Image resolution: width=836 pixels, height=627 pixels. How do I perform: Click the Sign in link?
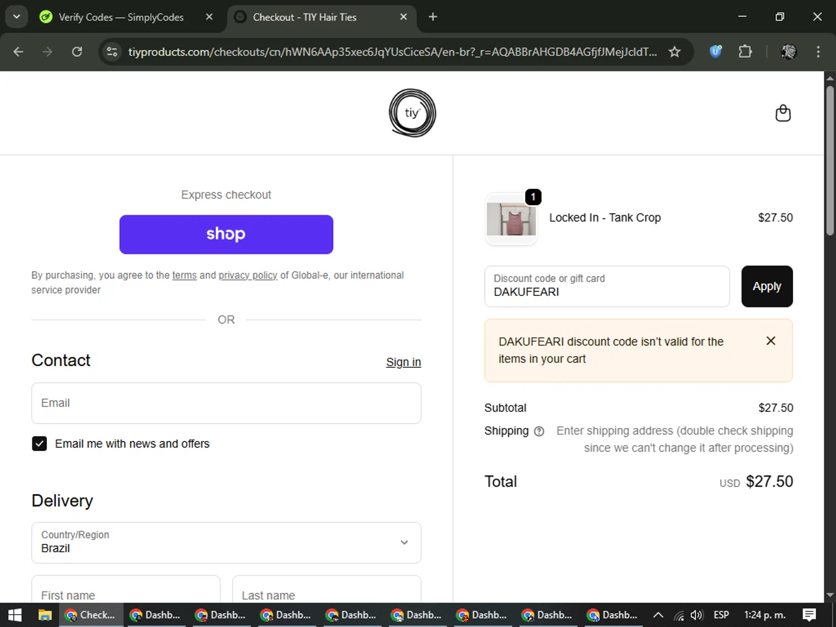pos(404,362)
